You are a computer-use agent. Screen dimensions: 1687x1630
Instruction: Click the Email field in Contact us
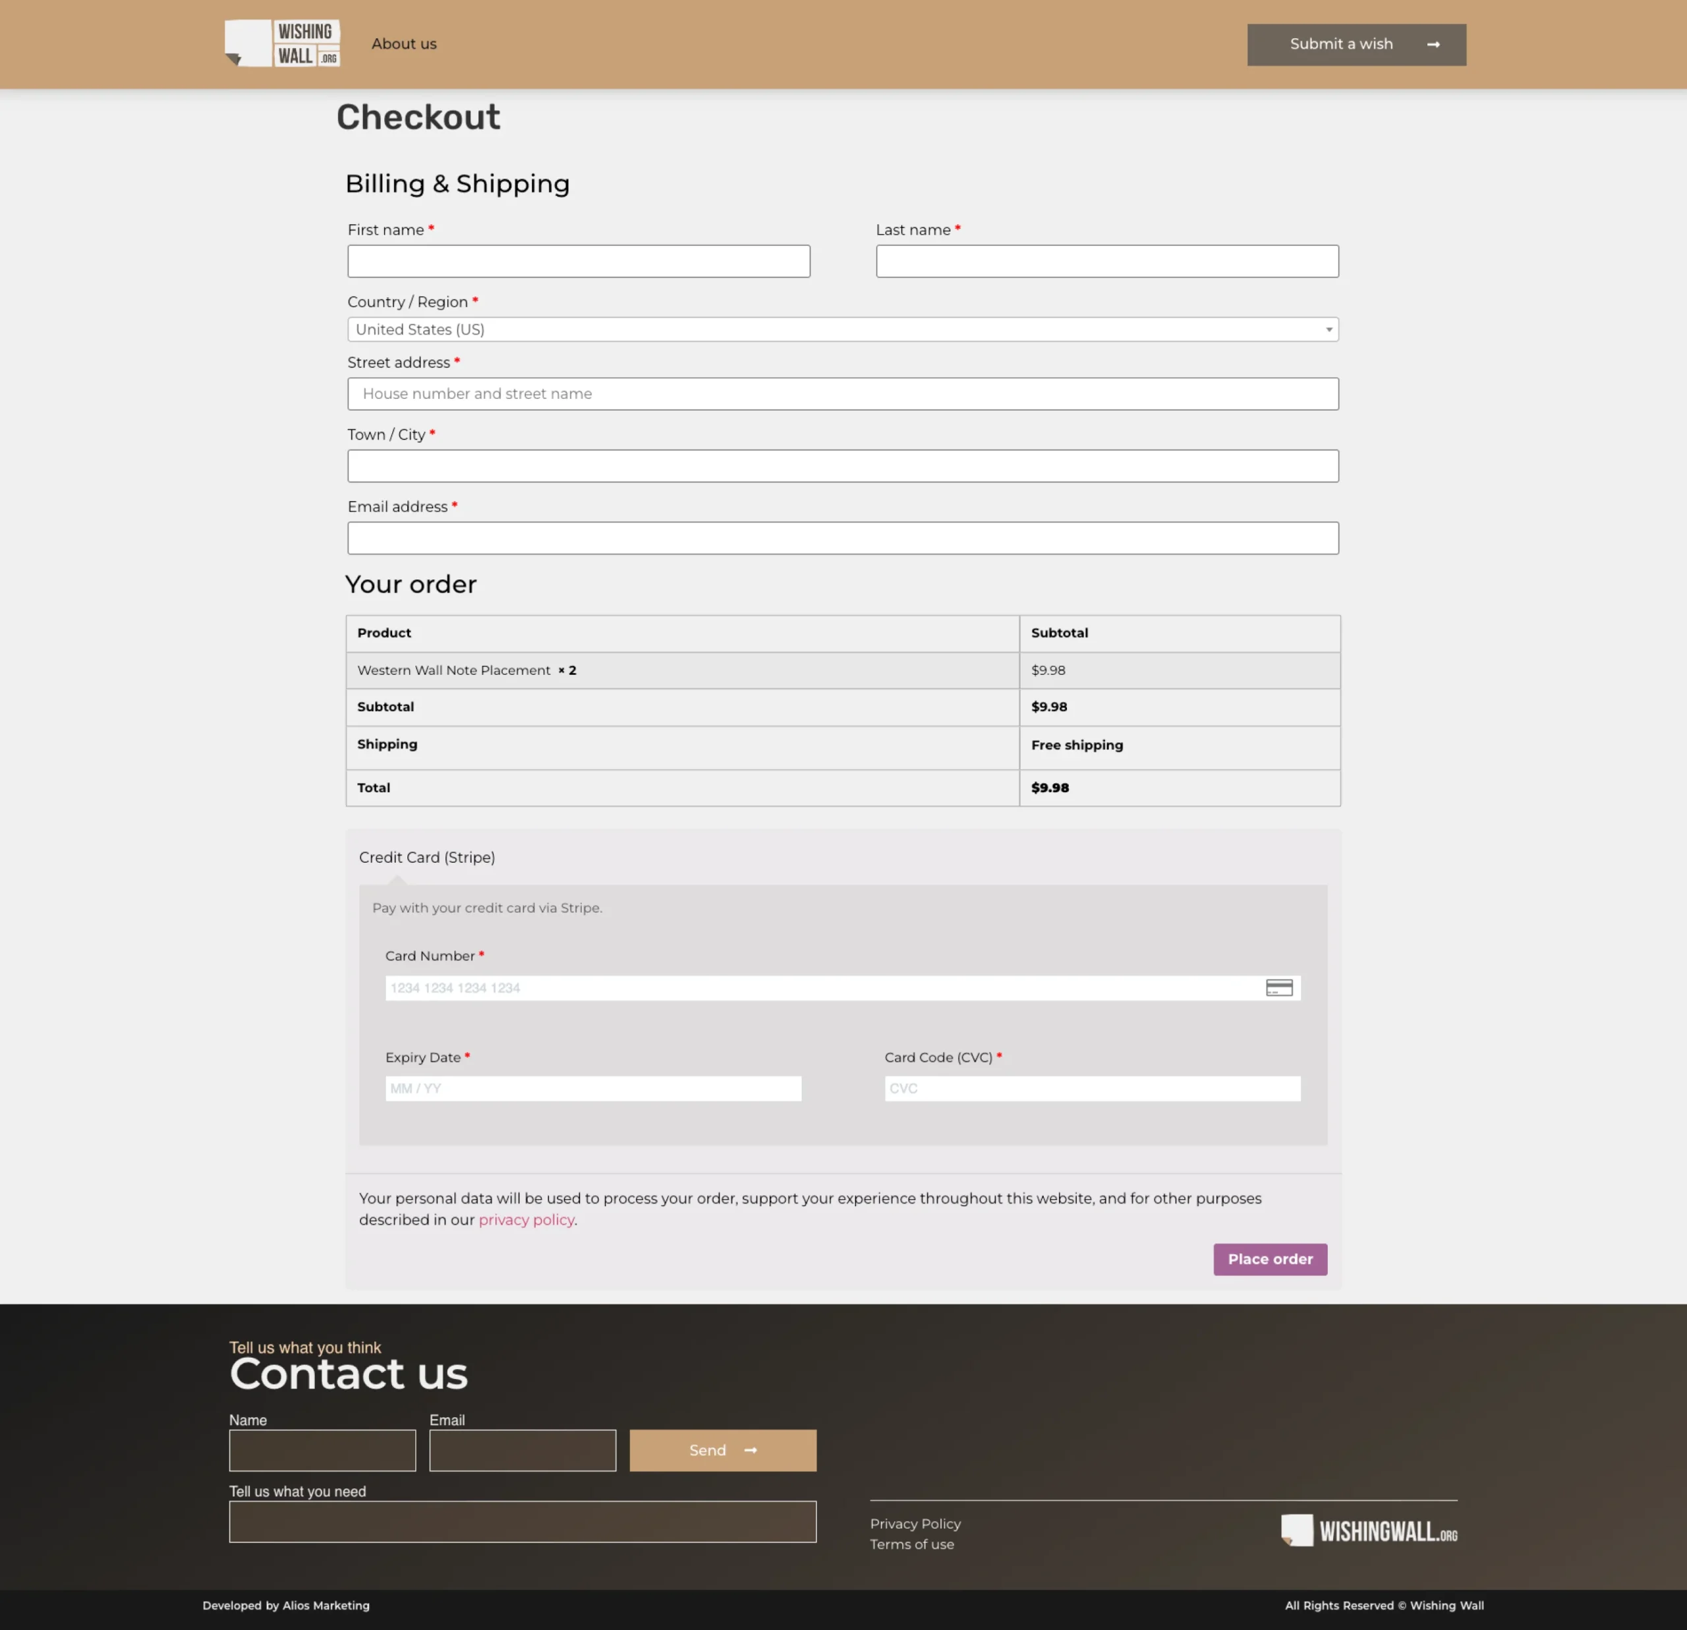(523, 1451)
